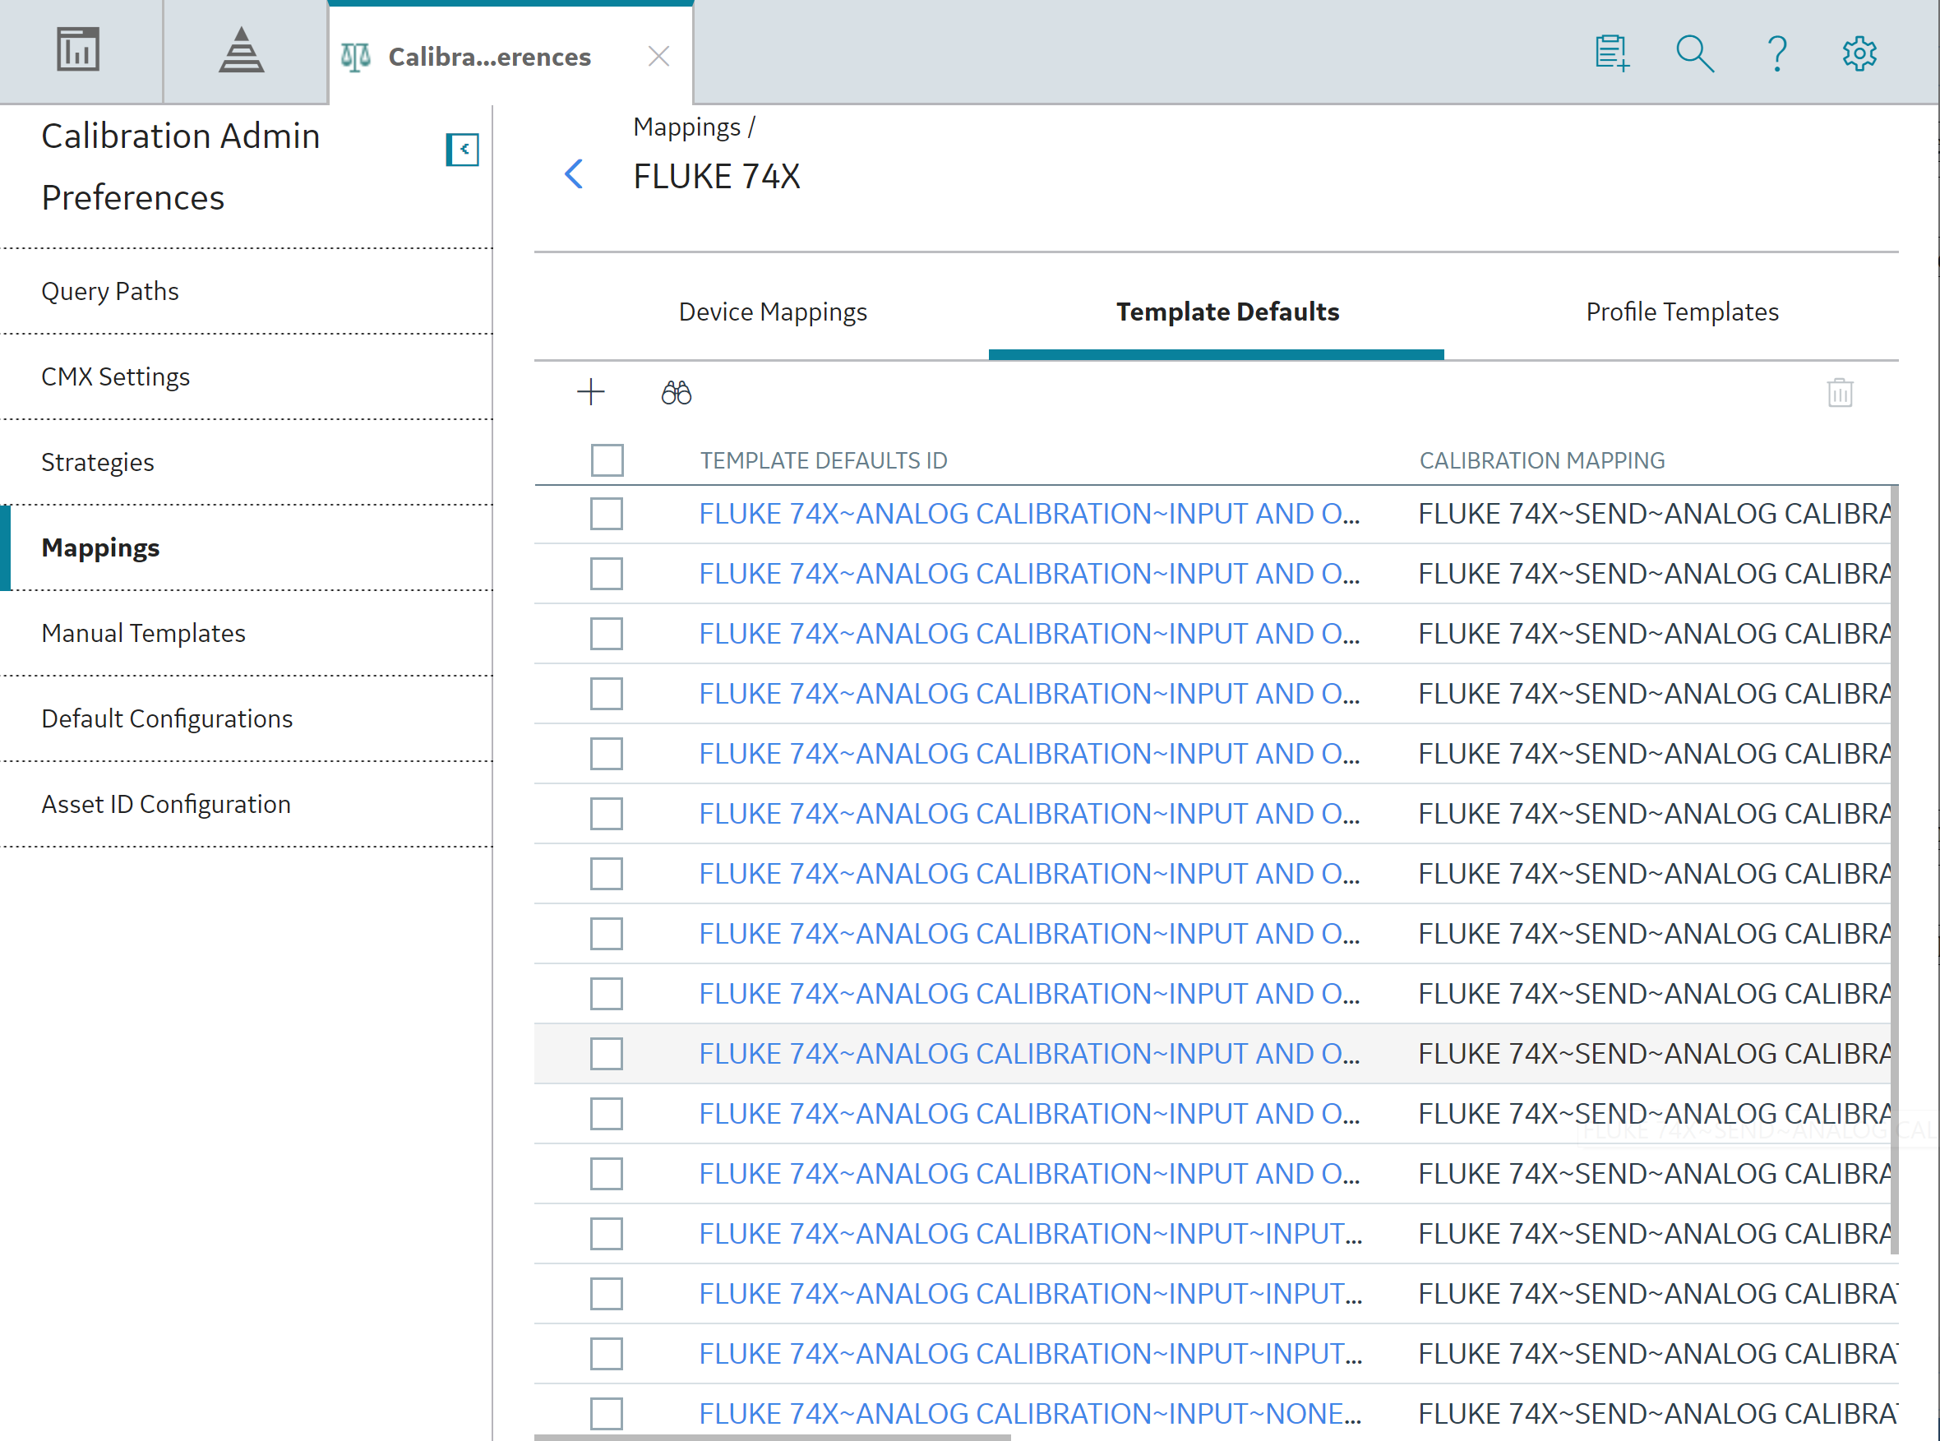This screenshot has height=1441, width=1940.
Task: Open the asset hierarchy pyramid icon
Action: [x=242, y=49]
